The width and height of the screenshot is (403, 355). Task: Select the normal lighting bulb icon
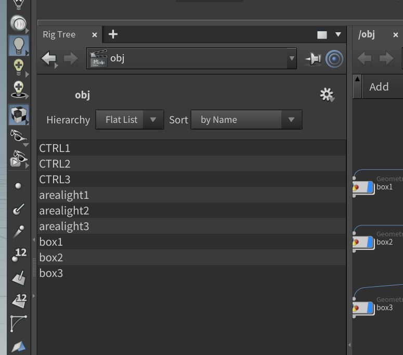[x=19, y=45]
